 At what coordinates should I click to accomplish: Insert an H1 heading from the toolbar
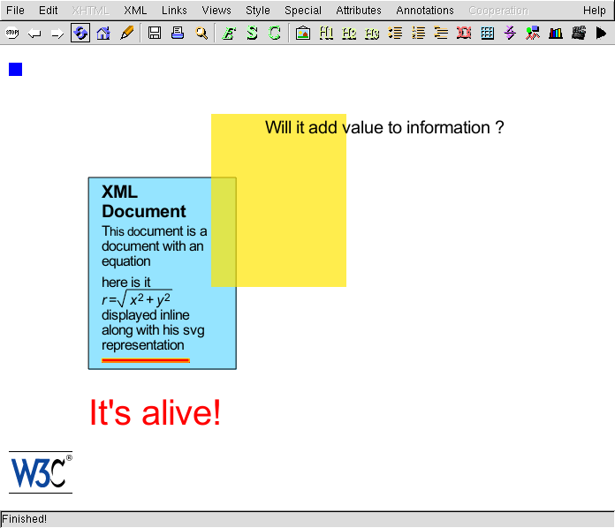(x=326, y=34)
